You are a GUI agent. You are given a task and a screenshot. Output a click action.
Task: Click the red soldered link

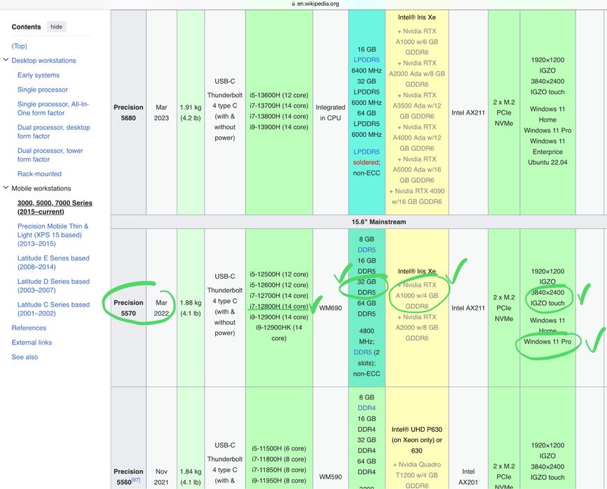pyautogui.click(x=365, y=162)
